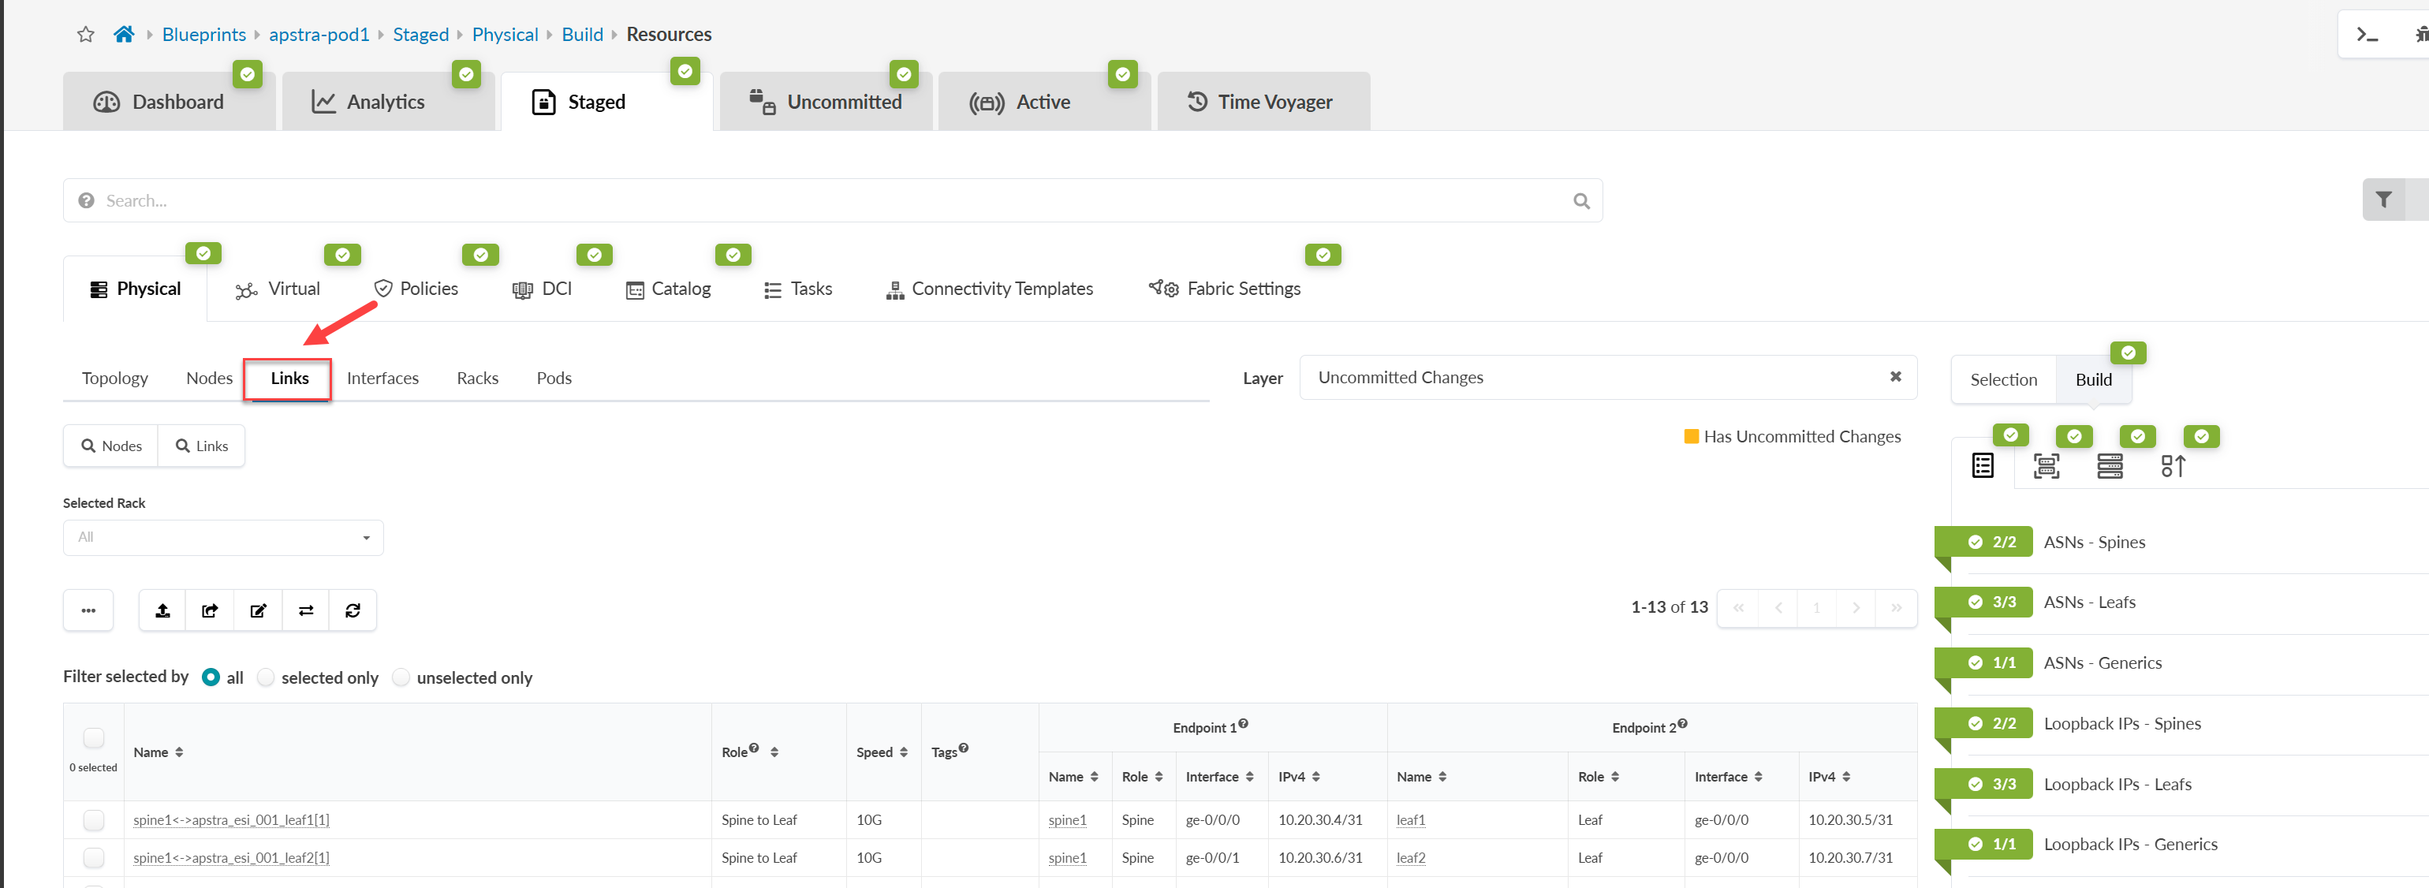Click the refresh icon in links toolbar

(353, 610)
